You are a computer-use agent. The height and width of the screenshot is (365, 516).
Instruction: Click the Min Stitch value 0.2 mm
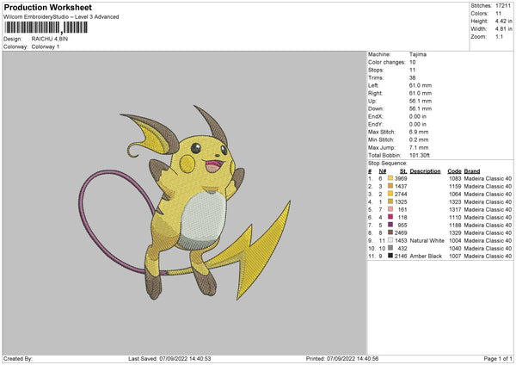pos(419,139)
